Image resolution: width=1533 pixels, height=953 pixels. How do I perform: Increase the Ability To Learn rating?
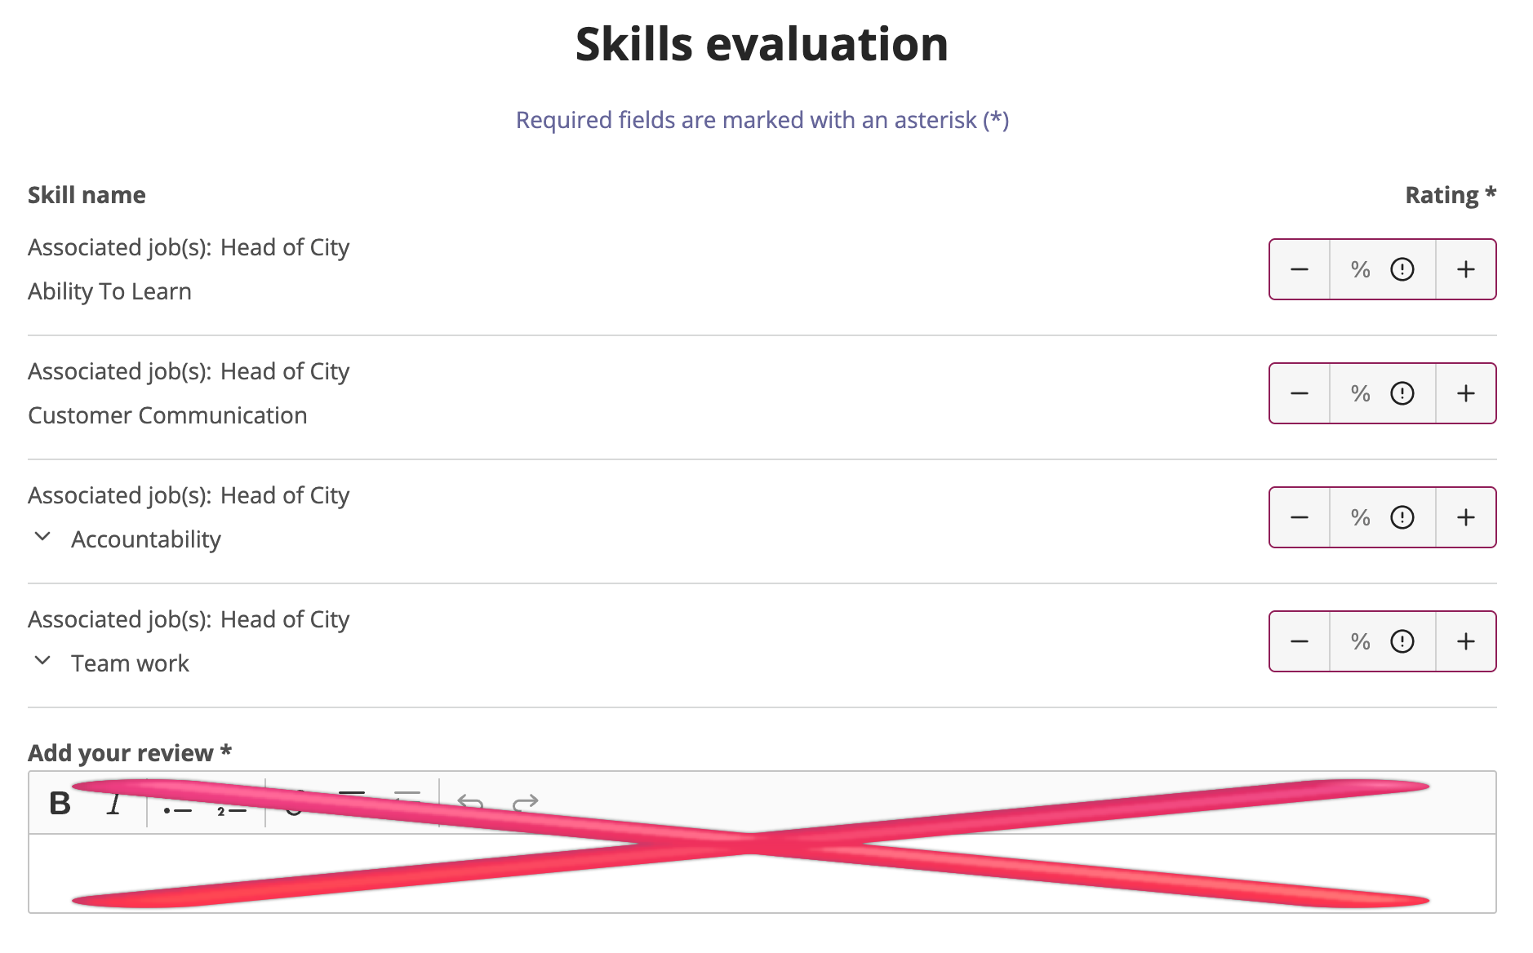[1465, 269]
